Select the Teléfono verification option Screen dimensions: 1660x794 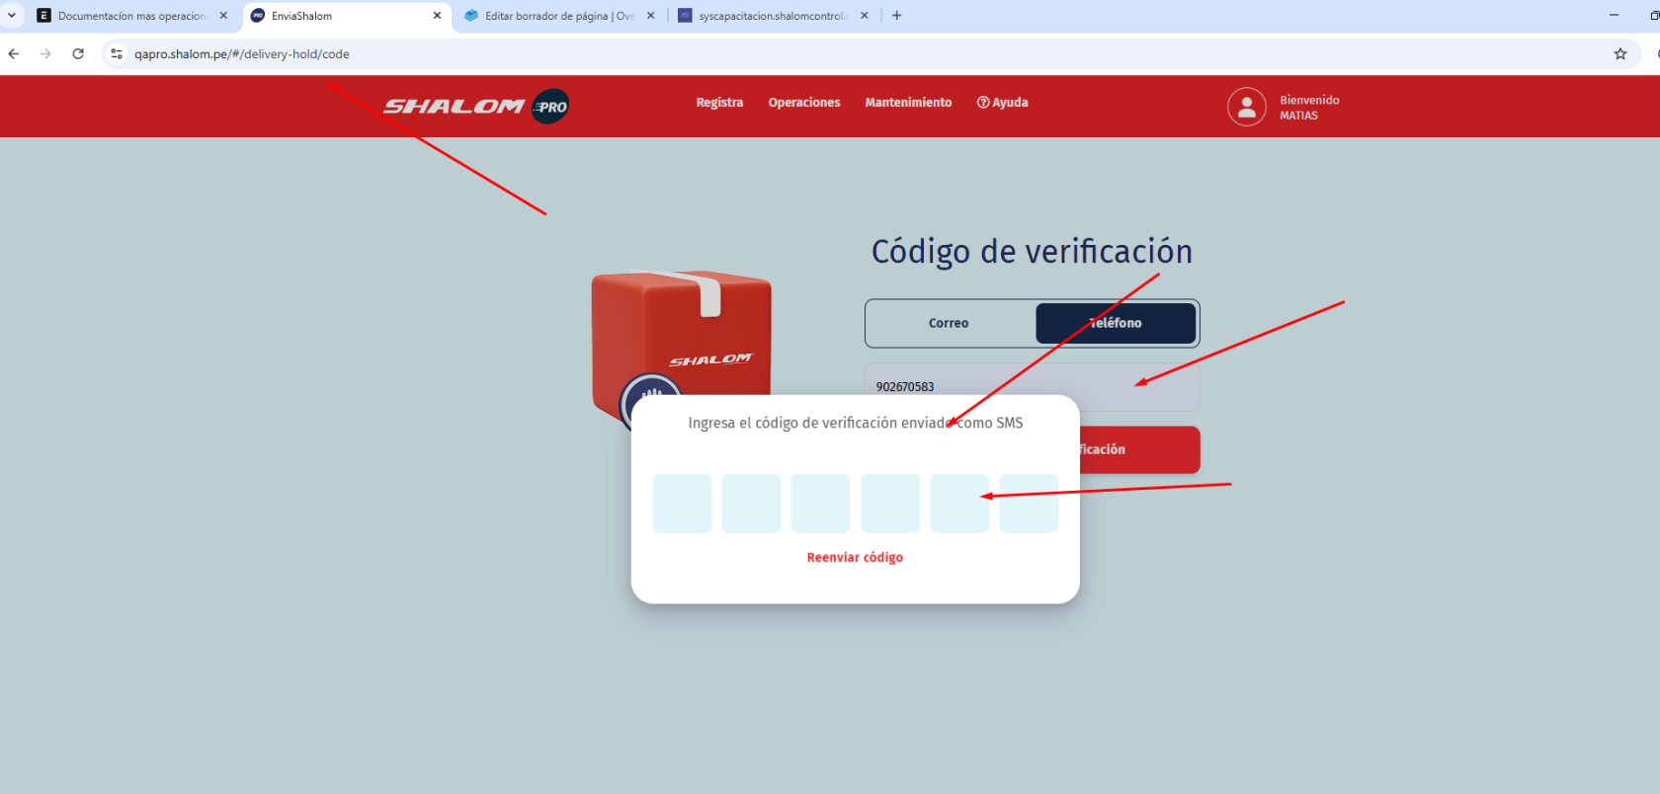click(x=1116, y=323)
